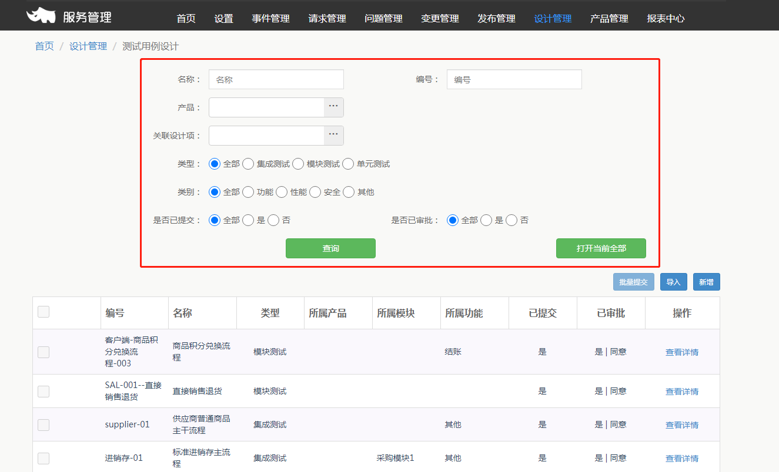The width and height of the screenshot is (779, 472).
Task: Select 是否已提交 radio option 是
Action: pos(248,220)
